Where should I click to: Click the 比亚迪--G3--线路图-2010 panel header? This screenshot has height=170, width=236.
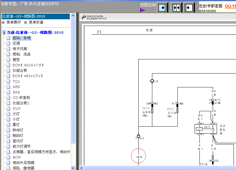[36, 16]
